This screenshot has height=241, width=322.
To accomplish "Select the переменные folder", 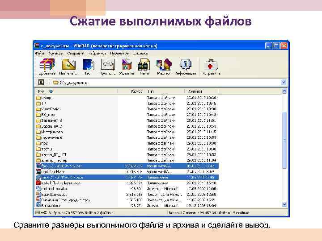I will tap(49, 137).
